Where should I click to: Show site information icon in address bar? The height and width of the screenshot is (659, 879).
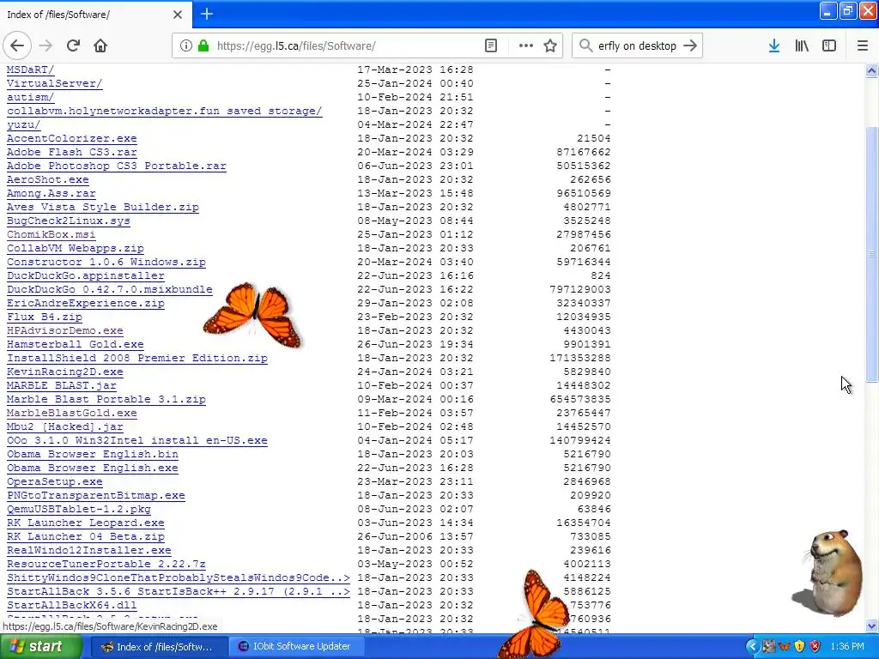pyautogui.click(x=186, y=46)
